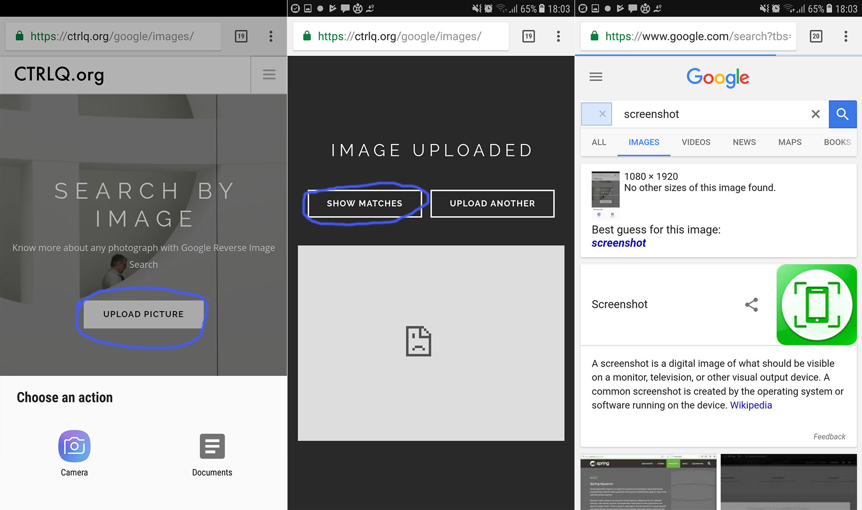Open the 'screenshot' best guess link
Screen dimensions: 862x510
coord(618,243)
